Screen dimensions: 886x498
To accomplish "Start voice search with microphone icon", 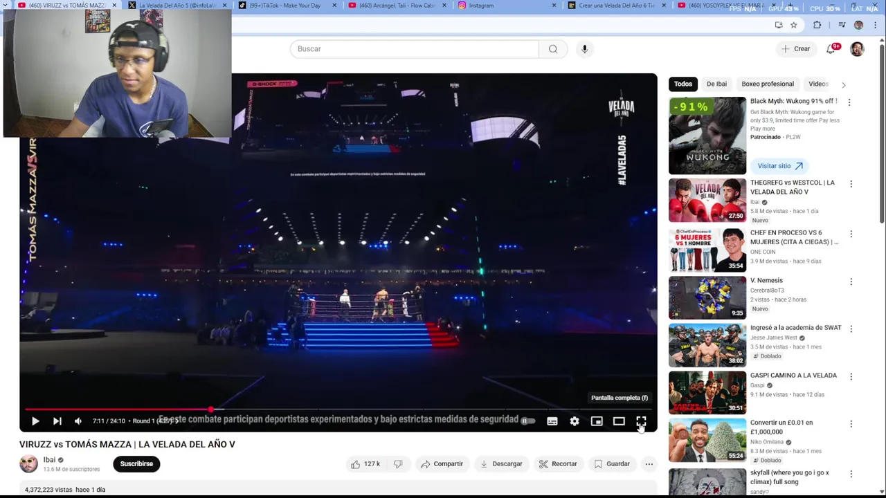I will pos(585,49).
